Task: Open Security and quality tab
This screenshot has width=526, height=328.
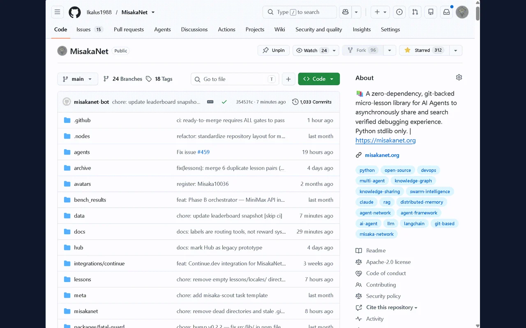Action: [318, 30]
